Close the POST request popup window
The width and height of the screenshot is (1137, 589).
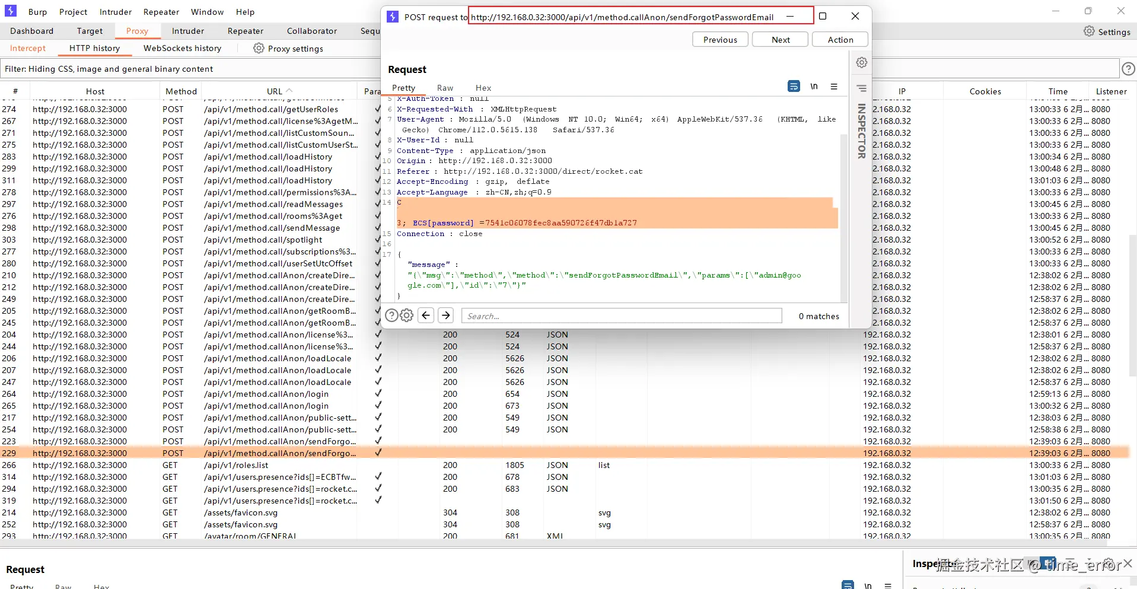[855, 16]
